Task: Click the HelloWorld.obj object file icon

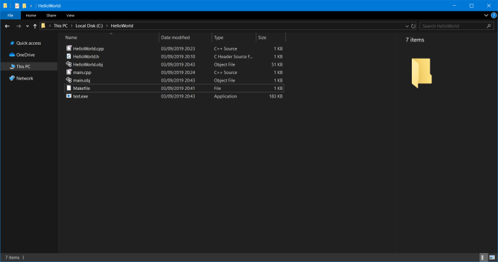Action: click(68, 64)
